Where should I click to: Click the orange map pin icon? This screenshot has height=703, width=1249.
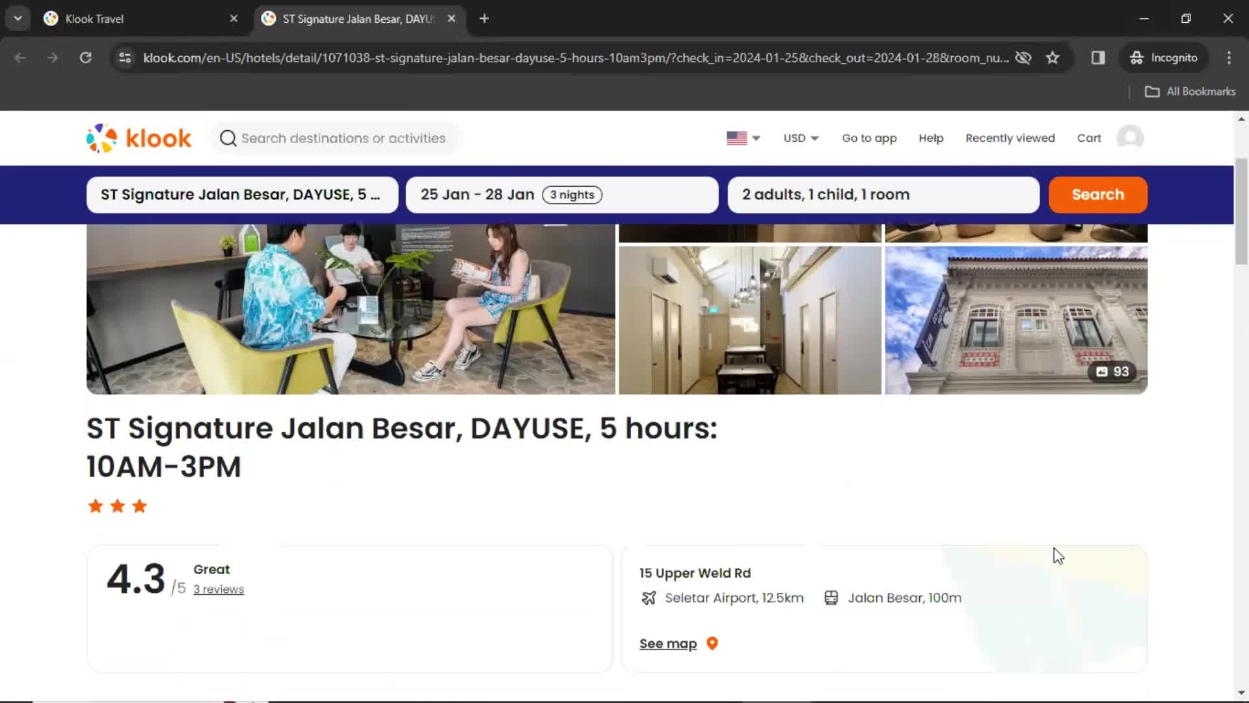pyautogui.click(x=712, y=643)
